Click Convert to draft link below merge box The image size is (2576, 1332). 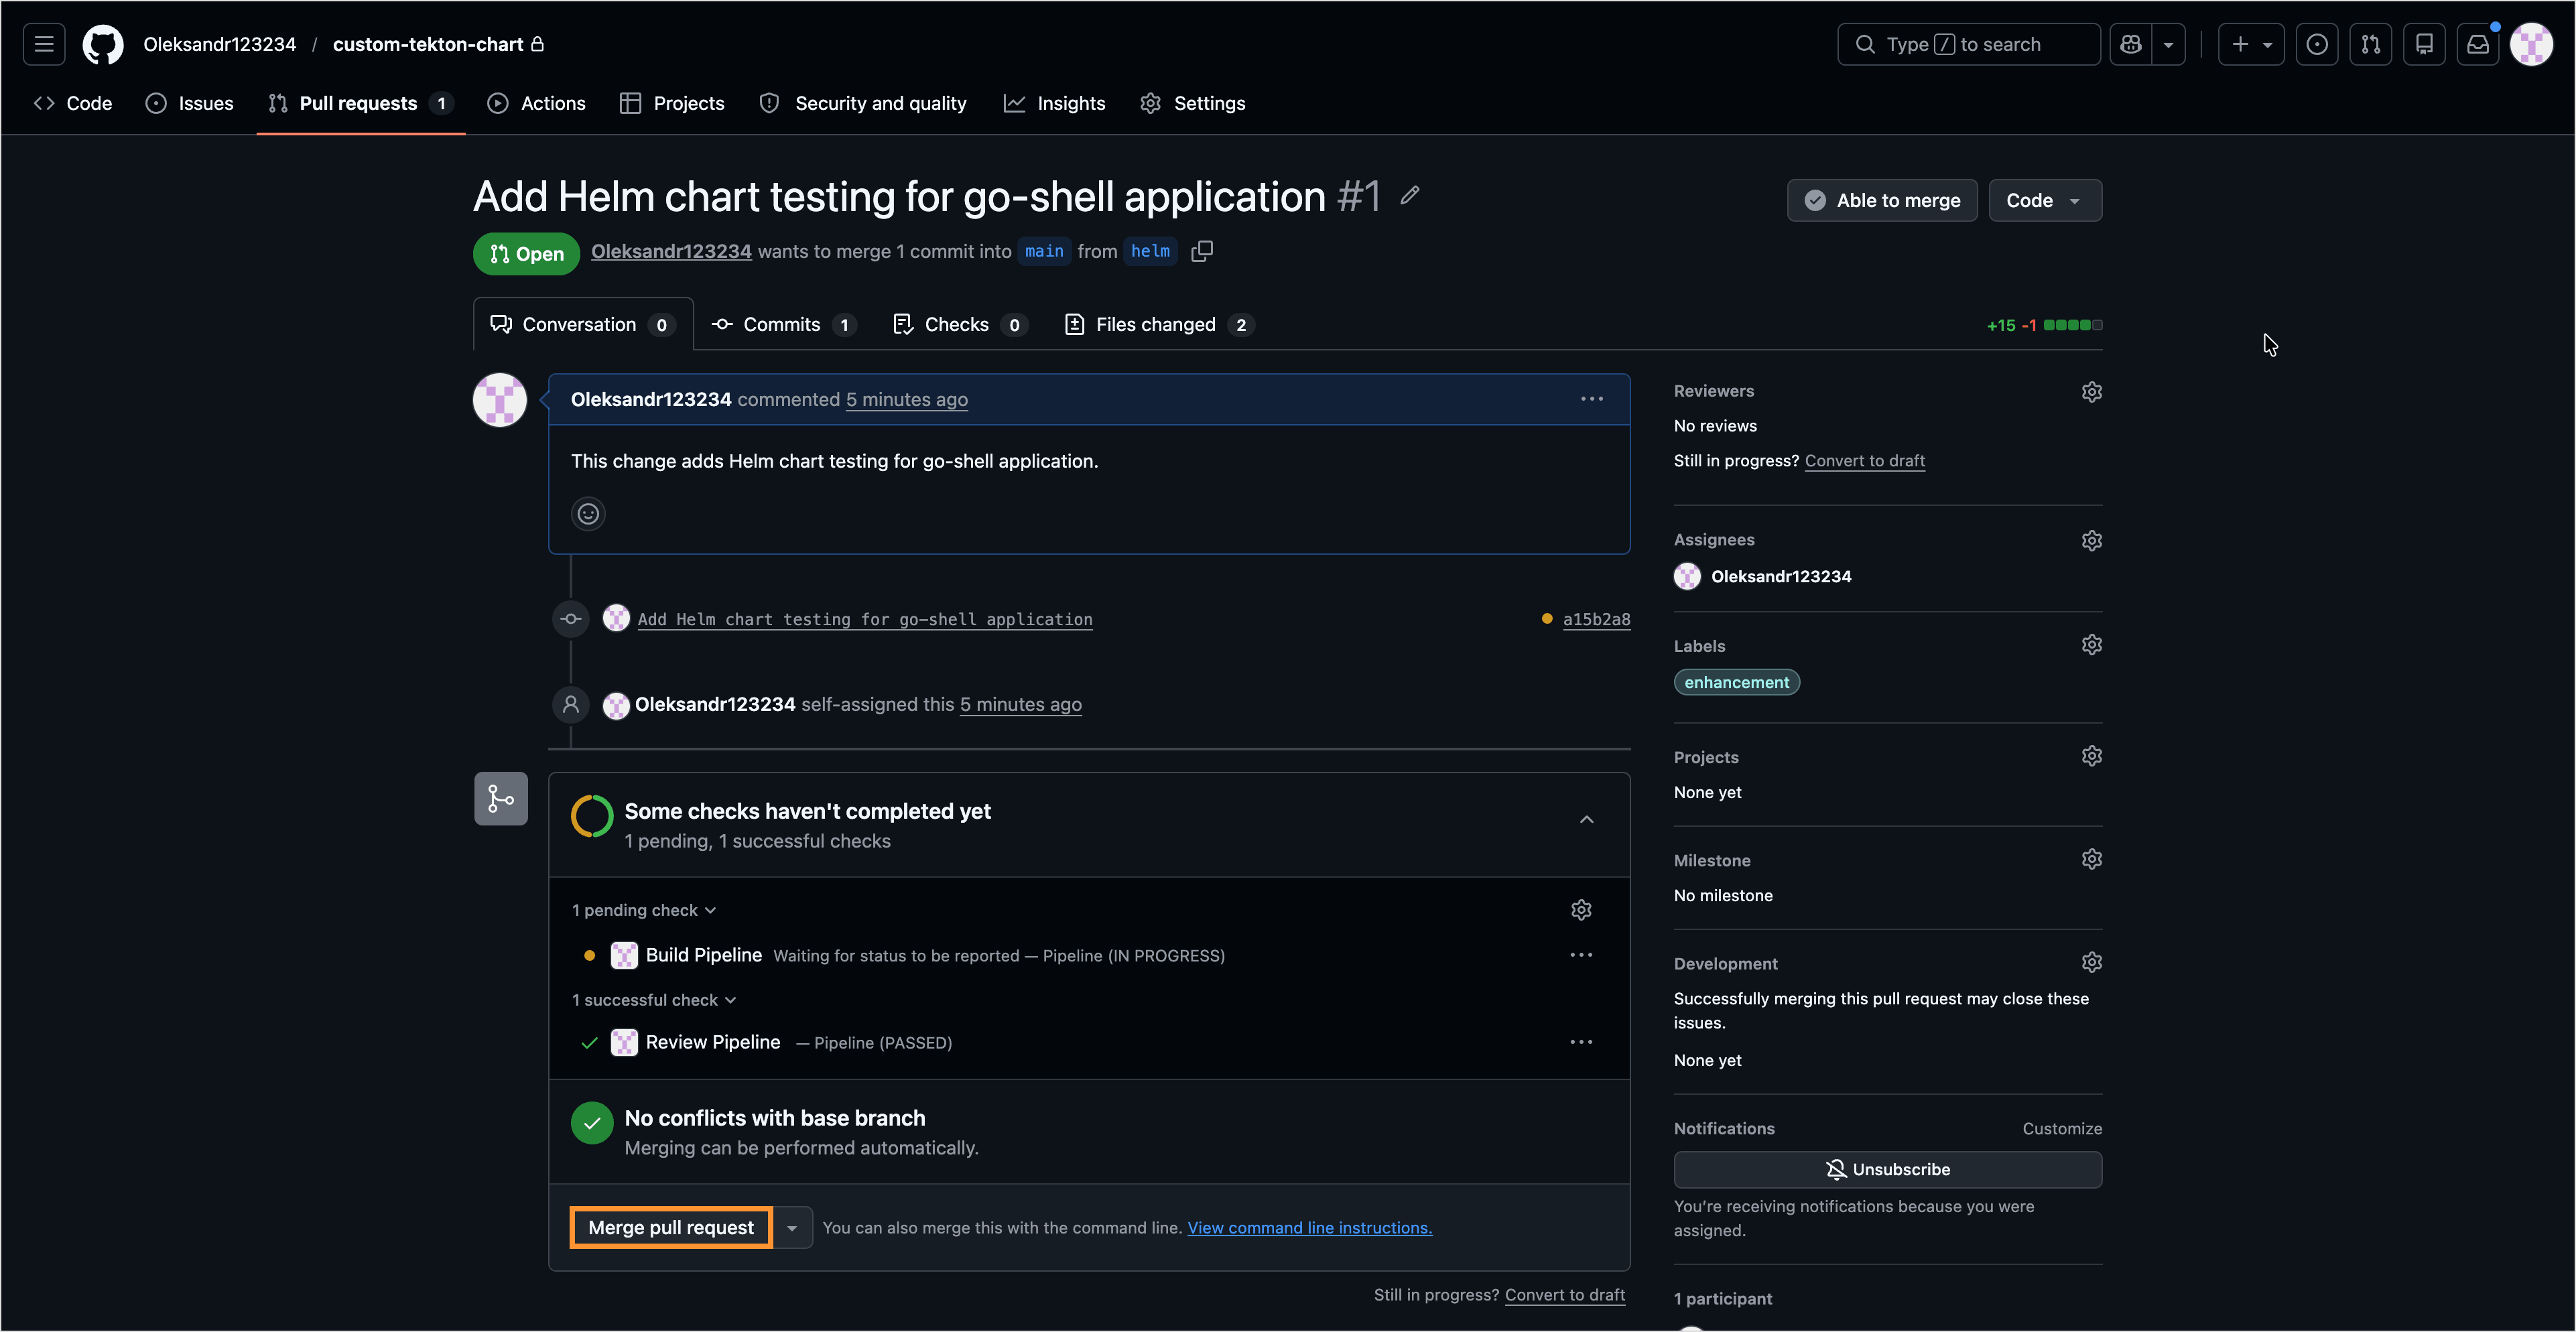[x=1565, y=1295]
